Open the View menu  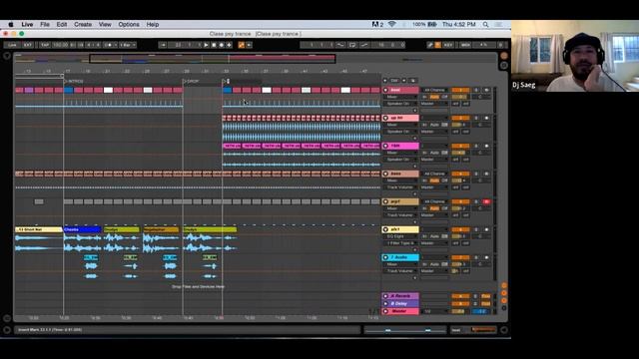click(x=105, y=24)
